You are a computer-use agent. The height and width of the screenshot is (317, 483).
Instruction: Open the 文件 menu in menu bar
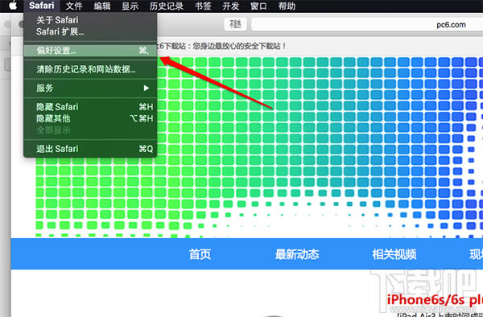pyautogui.click(x=74, y=6)
